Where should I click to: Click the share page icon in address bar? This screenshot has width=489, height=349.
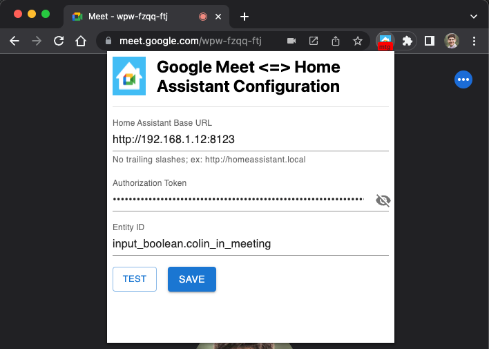click(336, 41)
